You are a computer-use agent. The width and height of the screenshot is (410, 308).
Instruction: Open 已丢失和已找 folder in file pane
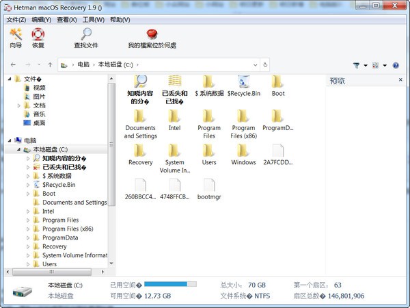(x=175, y=90)
